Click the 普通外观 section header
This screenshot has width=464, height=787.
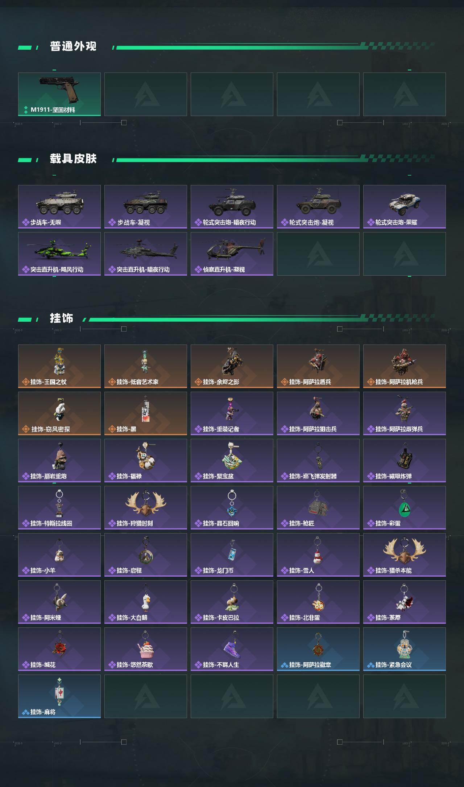73,46
